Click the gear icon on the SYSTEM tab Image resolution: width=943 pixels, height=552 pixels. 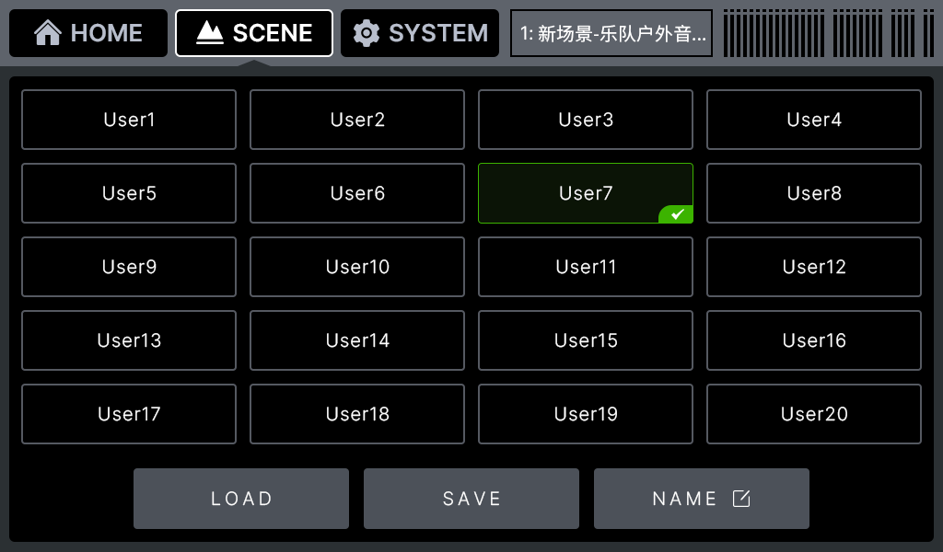pyautogui.click(x=367, y=32)
